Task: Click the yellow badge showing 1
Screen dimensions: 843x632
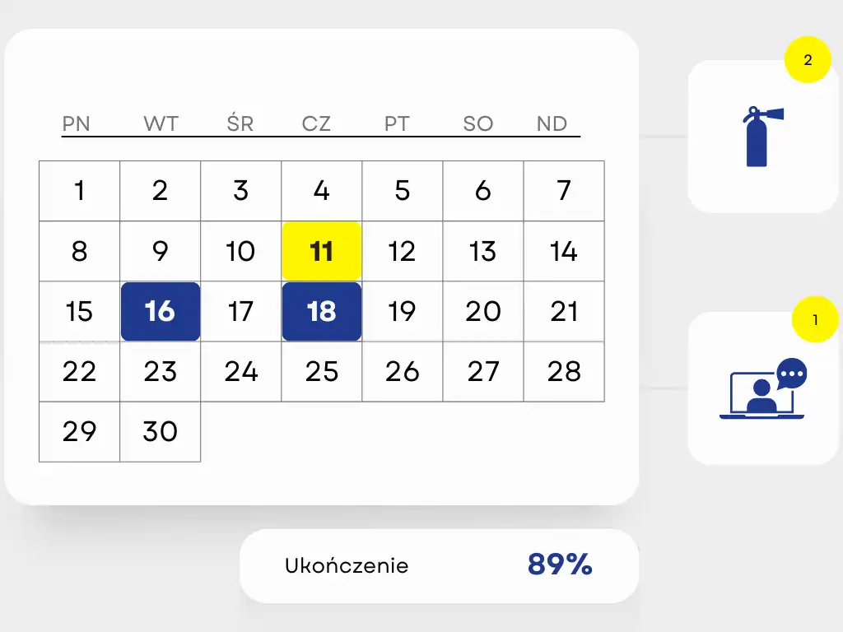Action: pyautogui.click(x=815, y=320)
